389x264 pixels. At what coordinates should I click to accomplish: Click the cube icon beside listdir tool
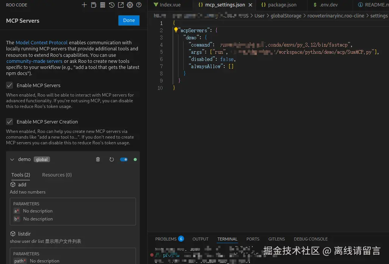(x=13, y=233)
